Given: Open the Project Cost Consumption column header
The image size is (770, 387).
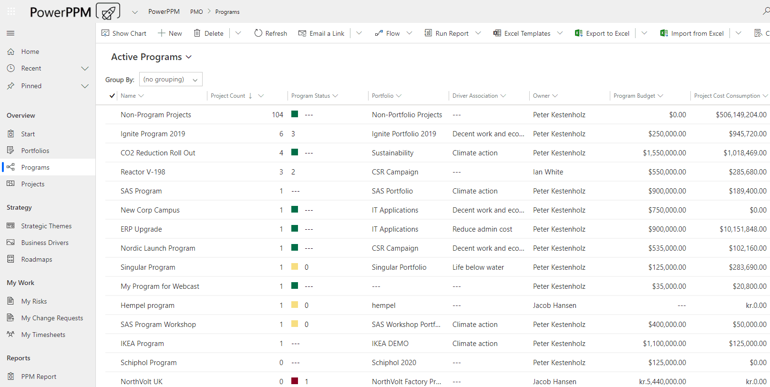Looking at the screenshot, I should point(730,96).
